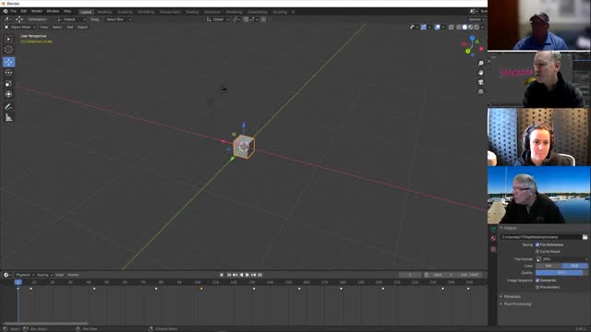
Task: Click the blue Z-axis arrow of the cube gizmo
Action: (244, 125)
